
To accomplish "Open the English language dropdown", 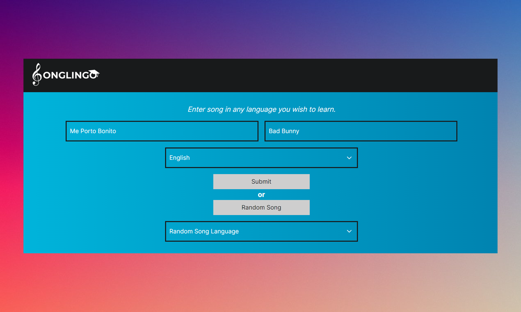I will [x=261, y=158].
